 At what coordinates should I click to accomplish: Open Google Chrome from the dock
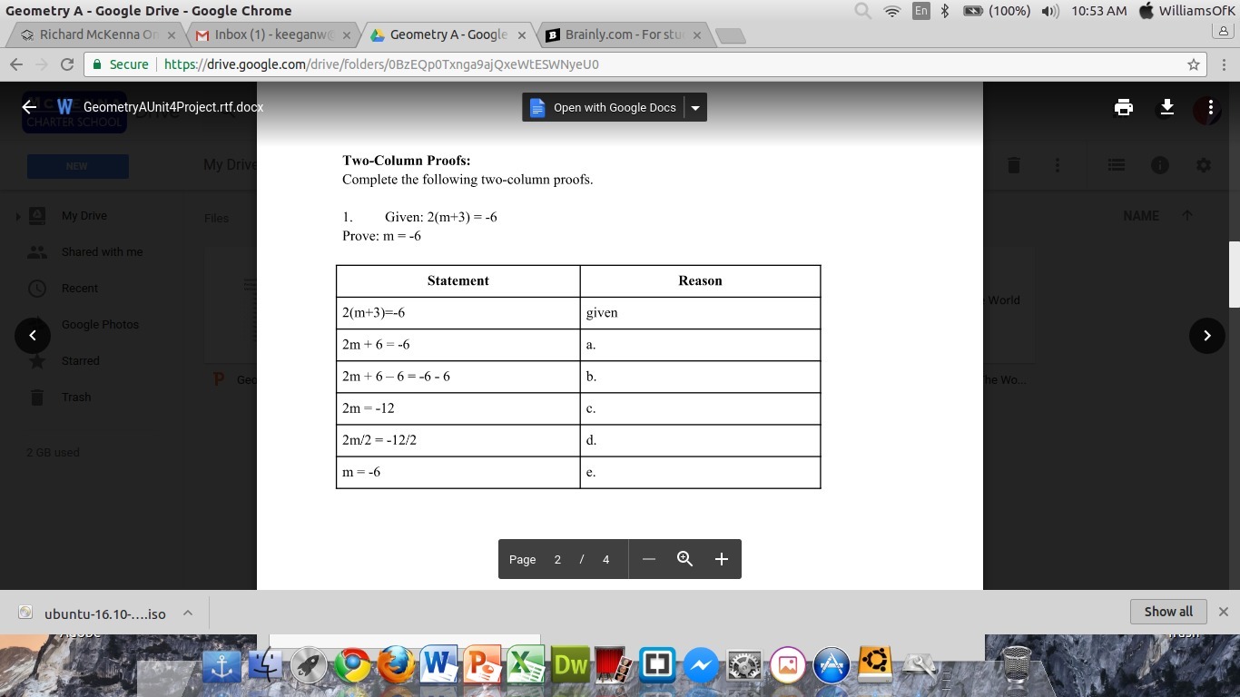point(352,666)
